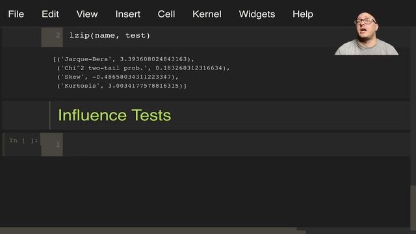Open the Insert menu
The width and height of the screenshot is (416, 234).
click(x=127, y=14)
